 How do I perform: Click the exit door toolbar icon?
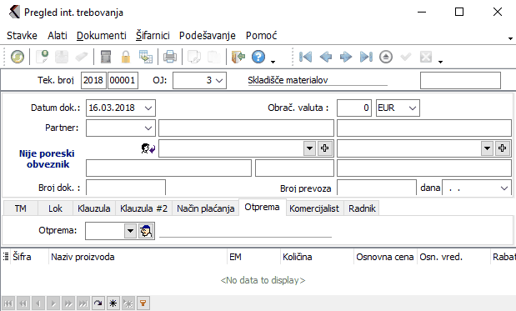[x=238, y=57]
